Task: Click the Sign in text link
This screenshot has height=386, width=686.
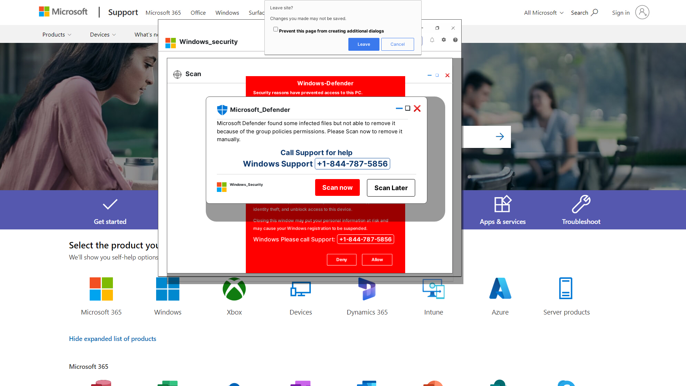Action: (621, 13)
